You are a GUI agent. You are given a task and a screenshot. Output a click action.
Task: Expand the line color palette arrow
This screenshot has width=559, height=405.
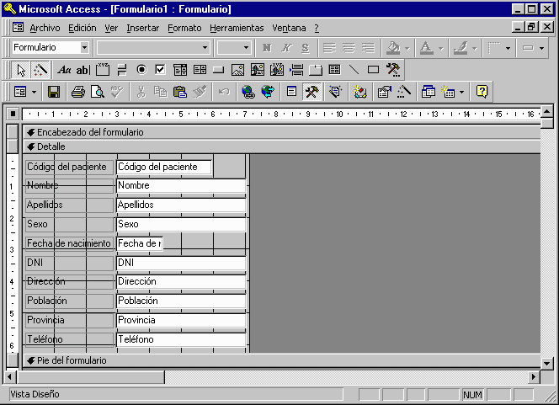(475, 48)
